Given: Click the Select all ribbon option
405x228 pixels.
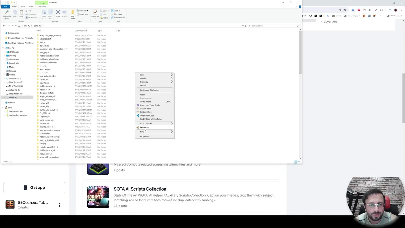Looking at the screenshot, I should click(115, 11).
